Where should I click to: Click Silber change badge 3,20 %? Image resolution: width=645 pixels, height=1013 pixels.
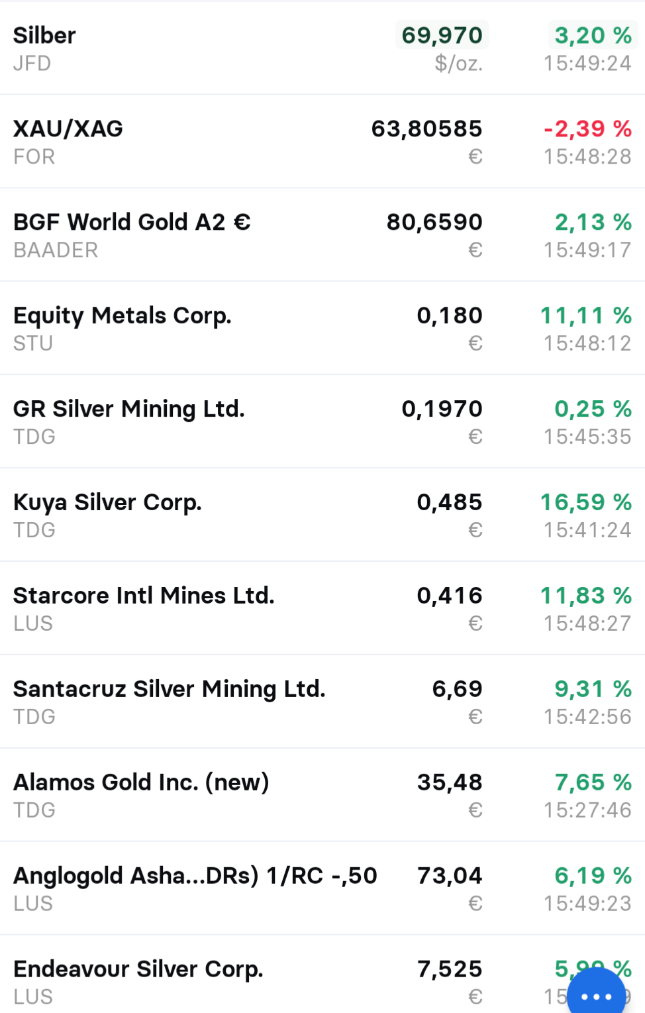tap(593, 36)
